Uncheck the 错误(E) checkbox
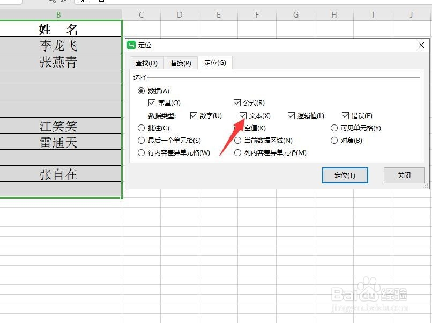The width and height of the screenshot is (432, 323). 346,115
